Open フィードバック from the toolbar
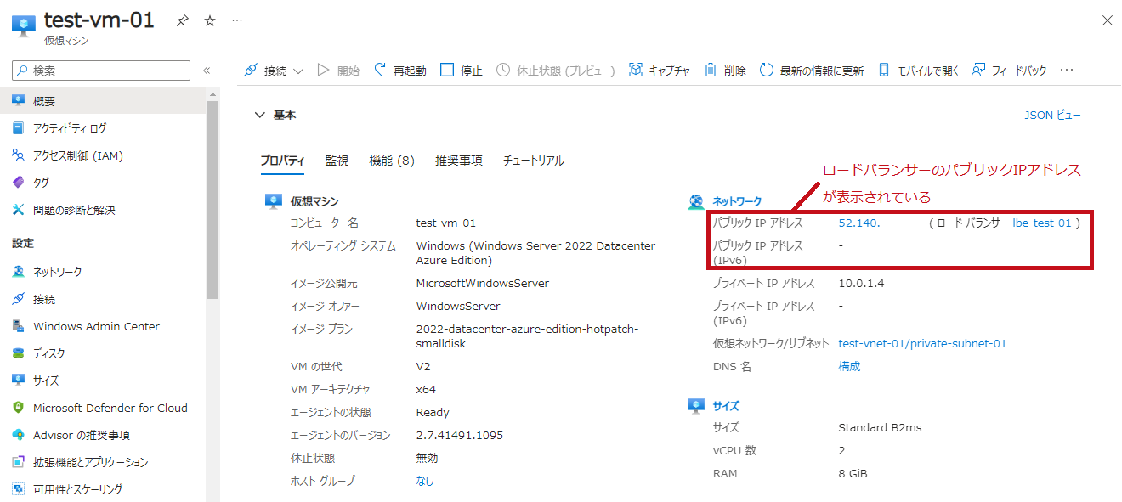Screen dimensions: 1122x502 (x=1009, y=71)
